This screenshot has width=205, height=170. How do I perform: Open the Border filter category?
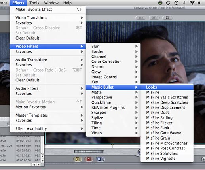click(x=113, y=51)
